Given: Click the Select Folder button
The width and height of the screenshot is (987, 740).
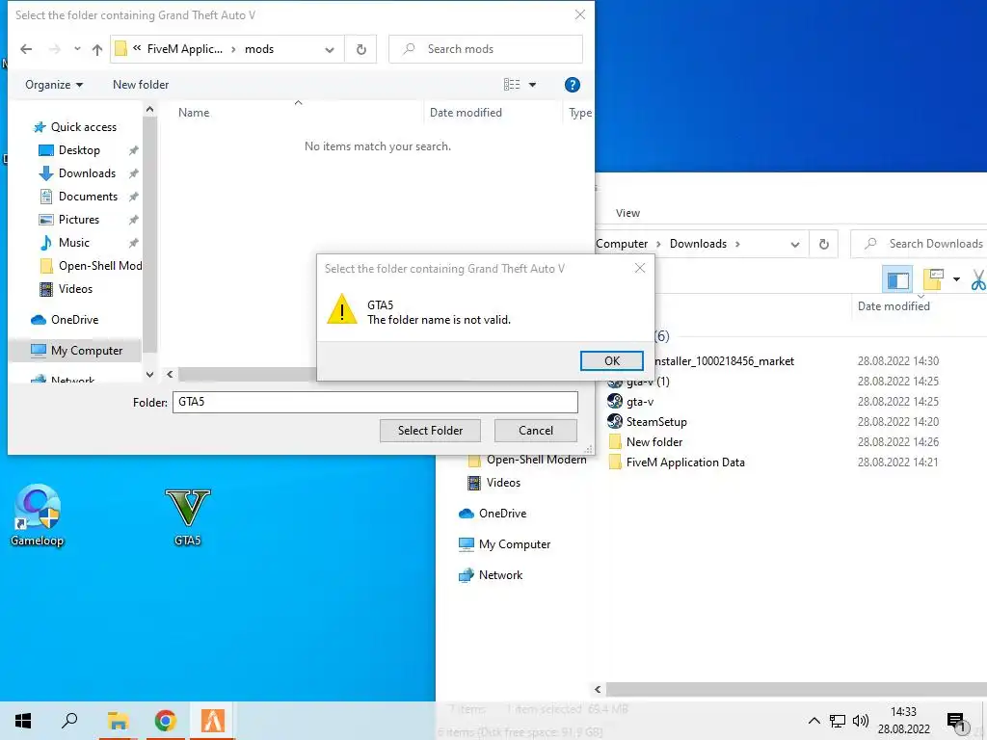Looking at the screenshot, I should pyautogui.click(x=430, y=431).
